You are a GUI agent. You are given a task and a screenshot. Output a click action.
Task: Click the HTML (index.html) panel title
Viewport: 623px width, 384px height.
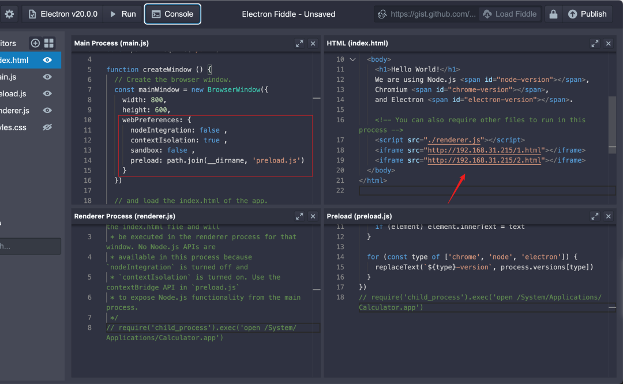[x=357, y=43]
